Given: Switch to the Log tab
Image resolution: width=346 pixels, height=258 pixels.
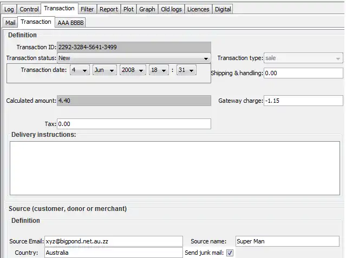Looking at the screenshot, I should point(9,9).
